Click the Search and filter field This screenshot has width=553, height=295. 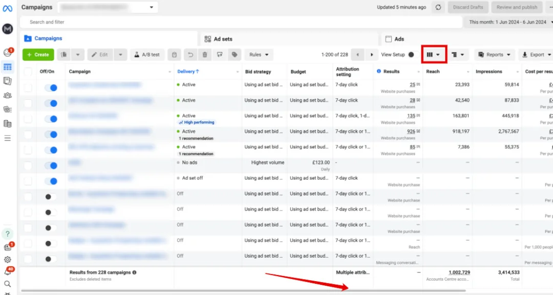[241, 22]
